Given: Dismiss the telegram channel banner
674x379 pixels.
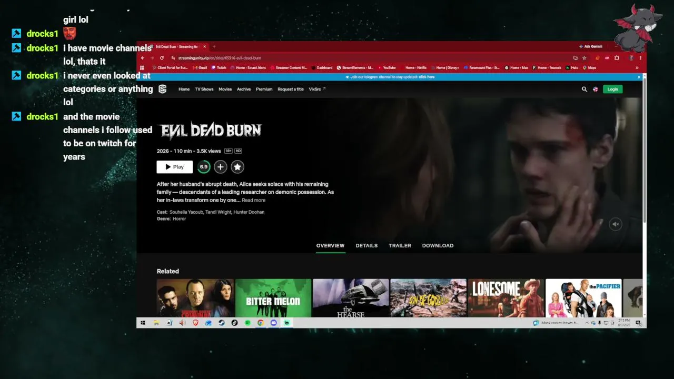Looking at the screenshot, I should [x=639, y=77].
